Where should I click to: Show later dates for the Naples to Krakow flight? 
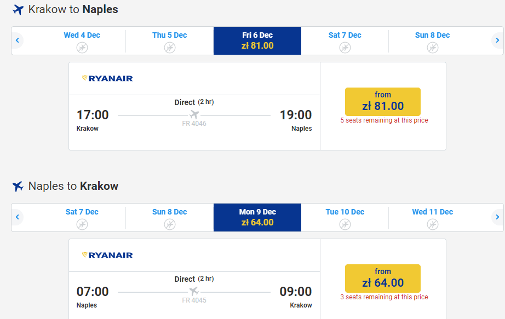point(497,217)
